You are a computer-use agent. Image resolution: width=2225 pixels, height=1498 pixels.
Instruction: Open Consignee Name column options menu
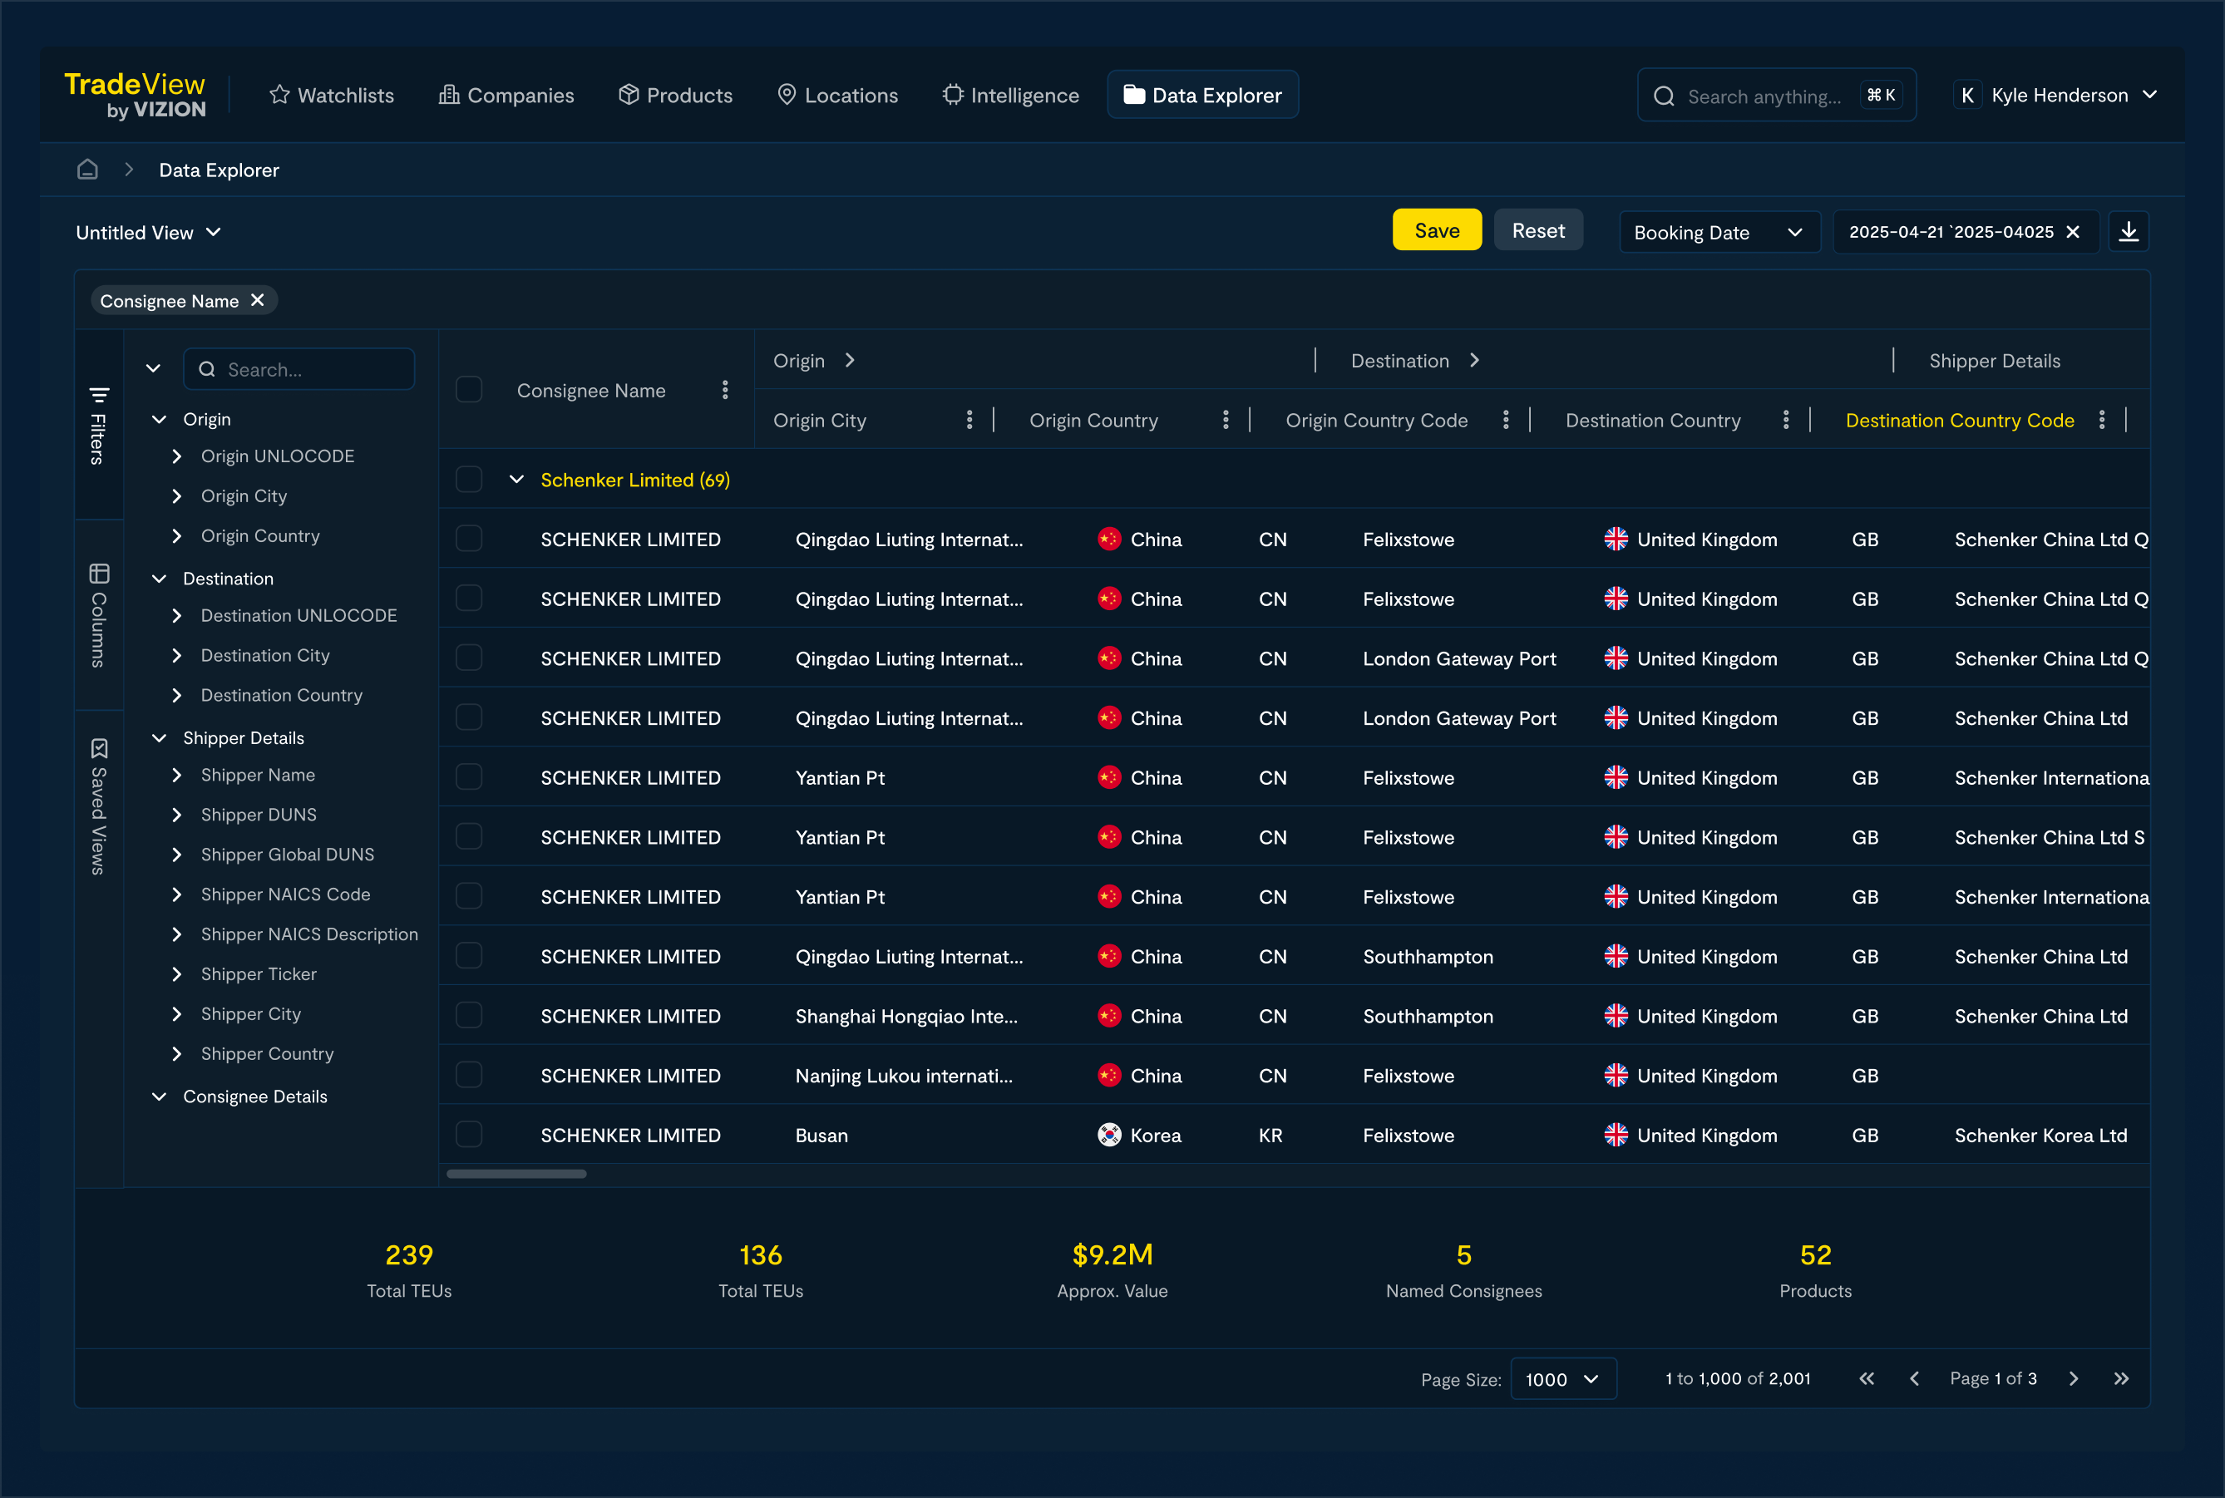[725, 390]
